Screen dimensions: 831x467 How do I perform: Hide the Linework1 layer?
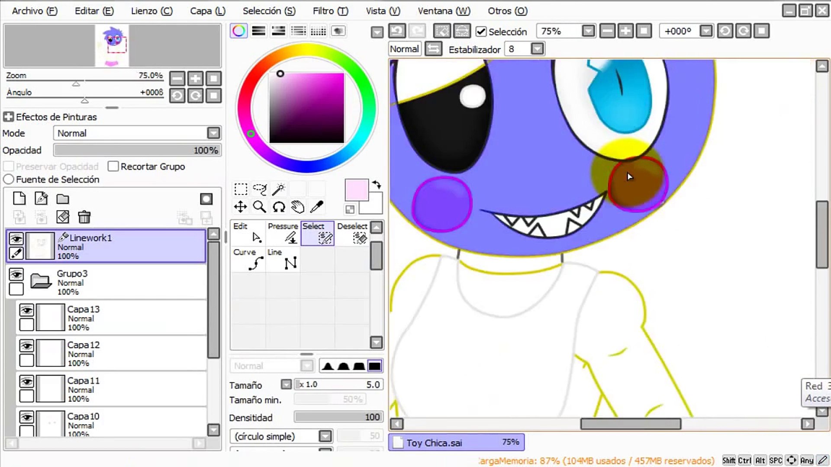pyautogui.click(x=16, y=239)
